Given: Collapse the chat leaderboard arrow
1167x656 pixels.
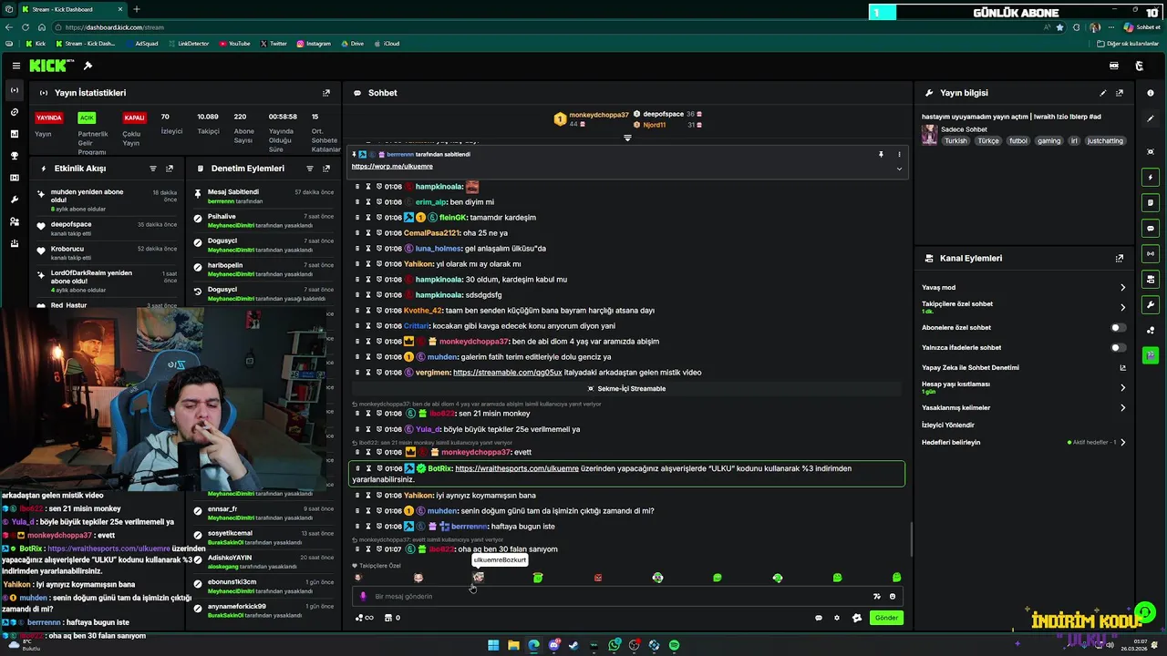Looking at the screenshot, I should [627, 138].
